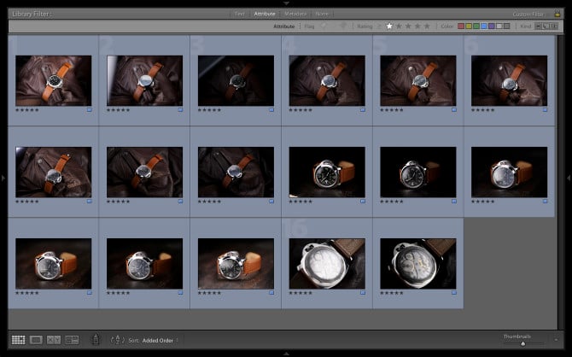Viewport: 572px width, 357px height.
Task: Select the last thumbnail showing watch movement
Action: (x=418, y=264)
